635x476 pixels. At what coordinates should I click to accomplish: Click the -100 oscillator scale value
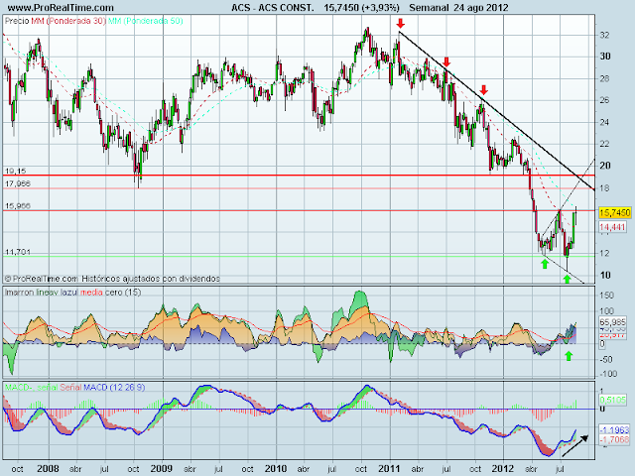point(608,374)
